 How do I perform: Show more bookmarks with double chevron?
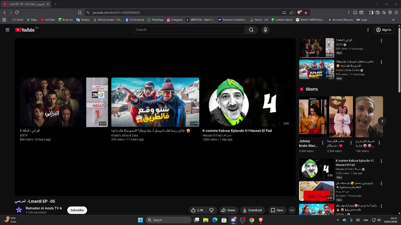(x=393, y=20)
